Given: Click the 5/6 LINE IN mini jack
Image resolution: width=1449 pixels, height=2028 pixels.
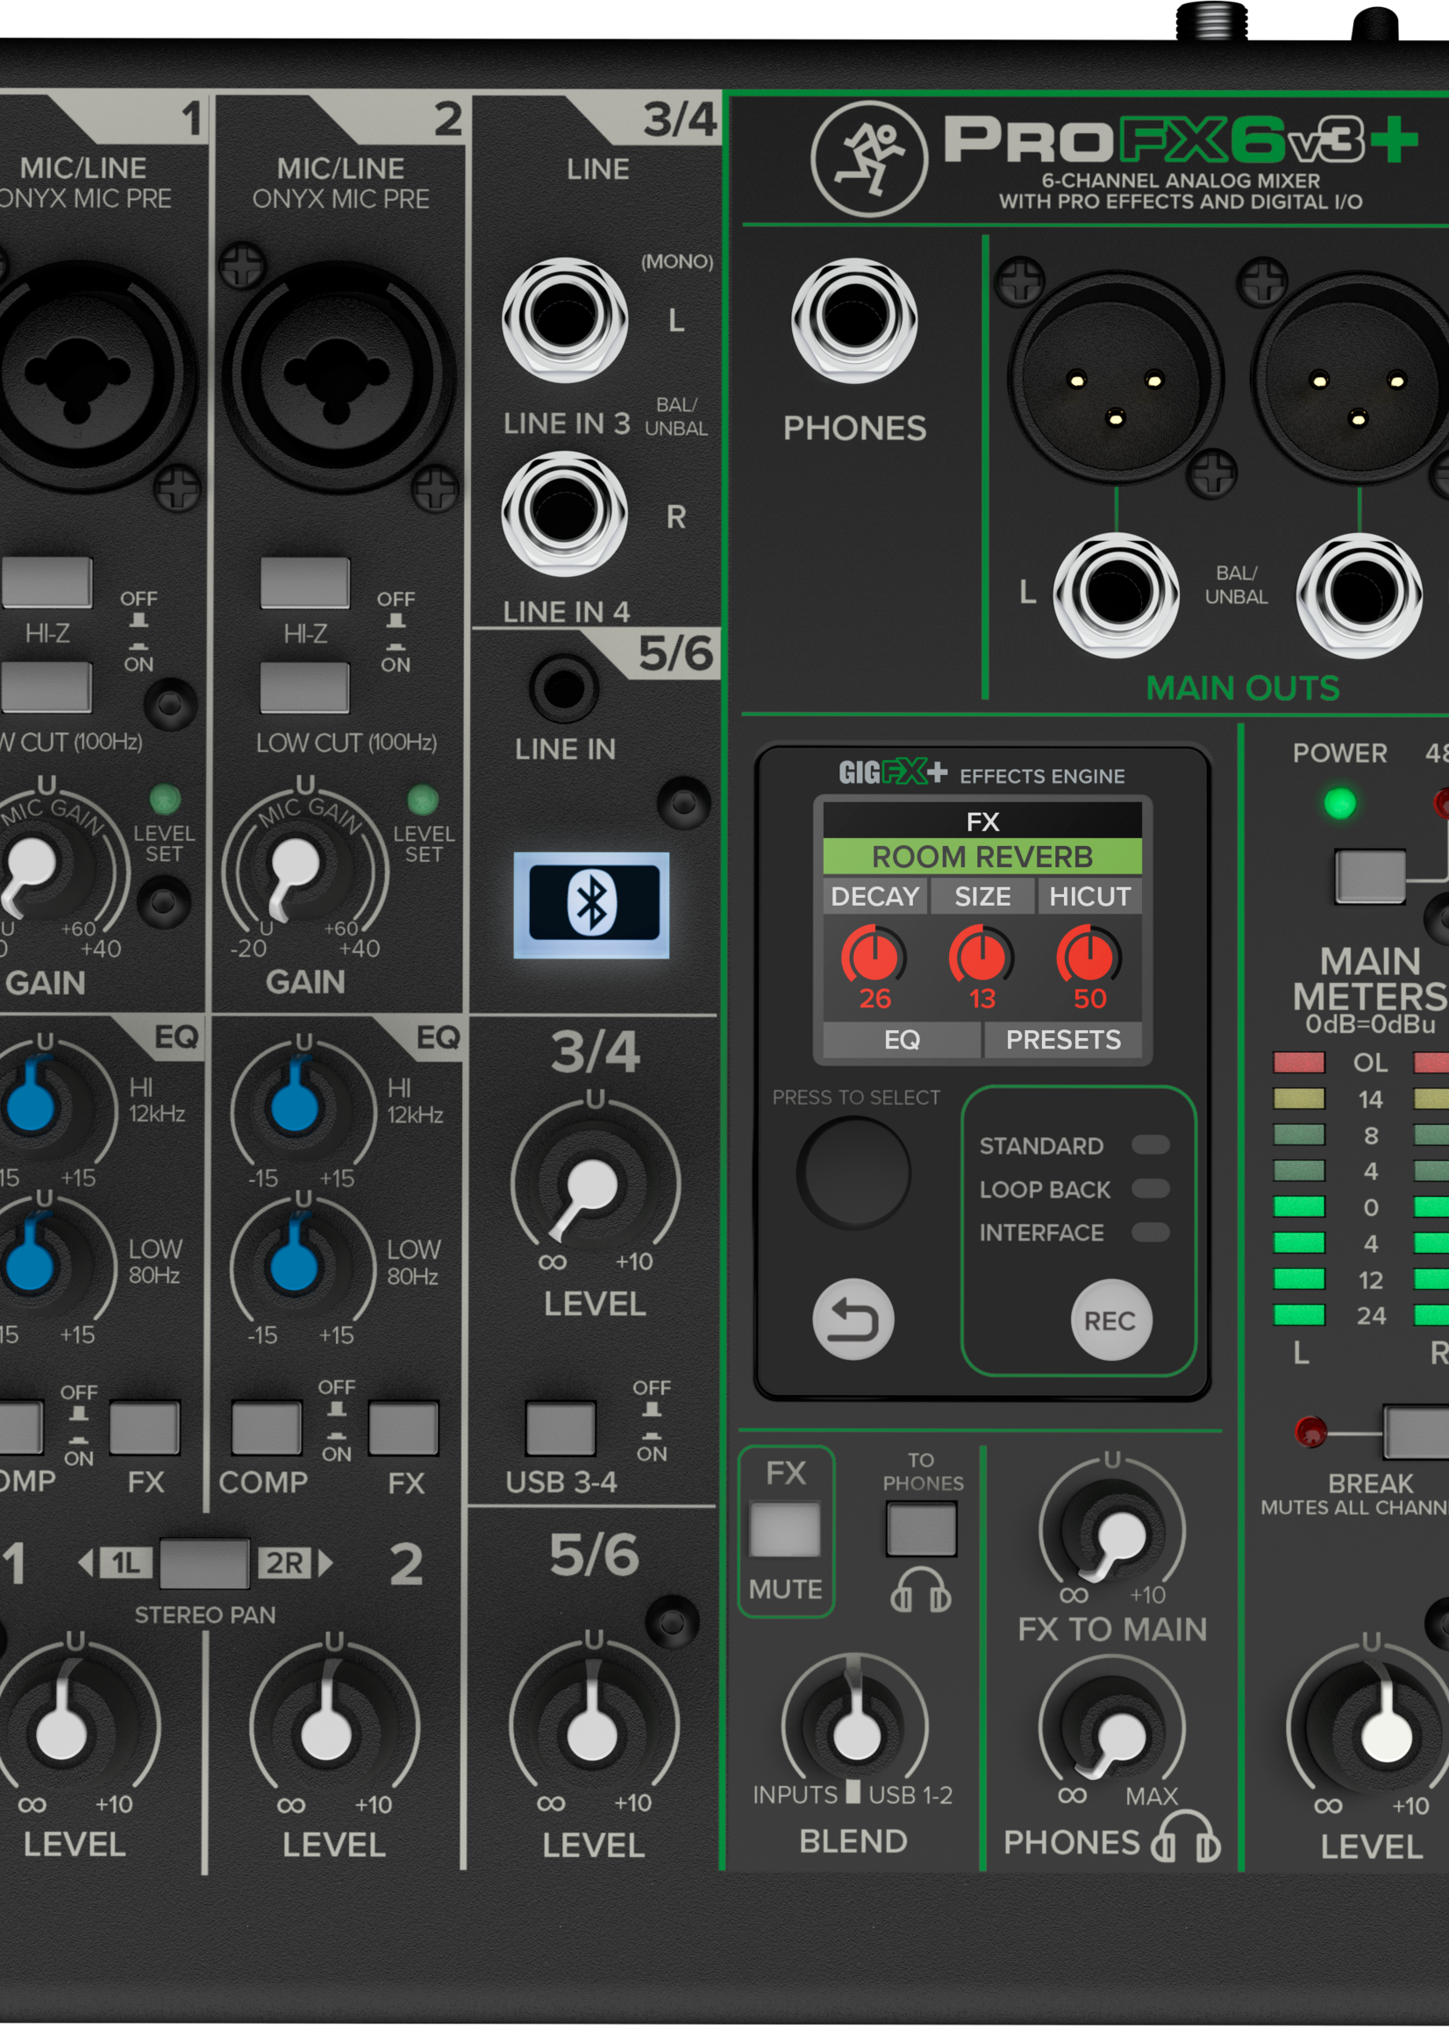Looking at the screenshot, I should 564,687.
